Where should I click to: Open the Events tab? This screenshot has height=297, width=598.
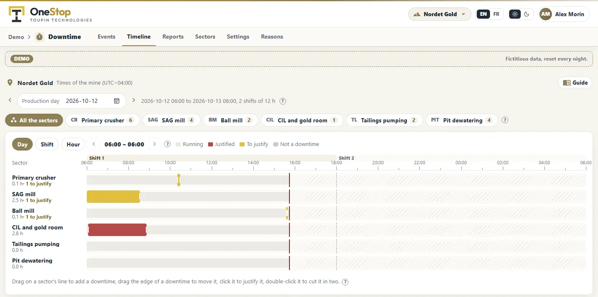pos(106,37)
